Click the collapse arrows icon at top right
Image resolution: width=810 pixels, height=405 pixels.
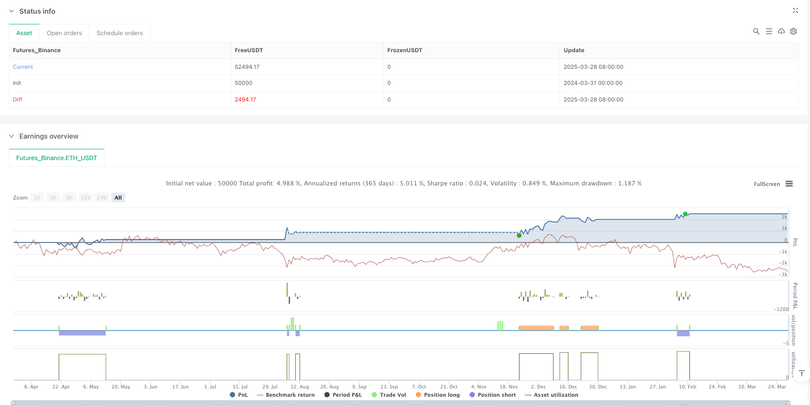pyautogui.click(x=795, y=10)
